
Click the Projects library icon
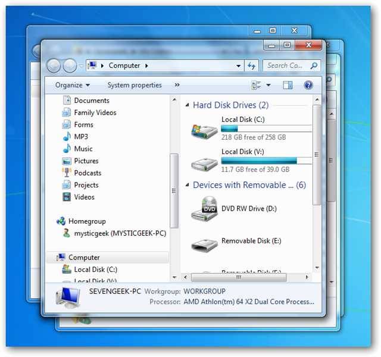[x=66, y=185]
